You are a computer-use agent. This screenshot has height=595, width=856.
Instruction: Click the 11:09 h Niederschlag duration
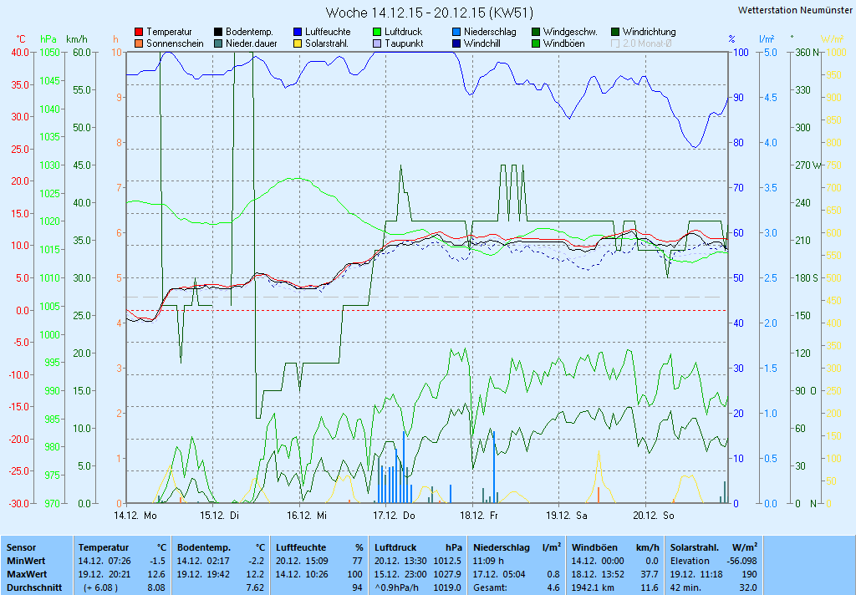488,562
